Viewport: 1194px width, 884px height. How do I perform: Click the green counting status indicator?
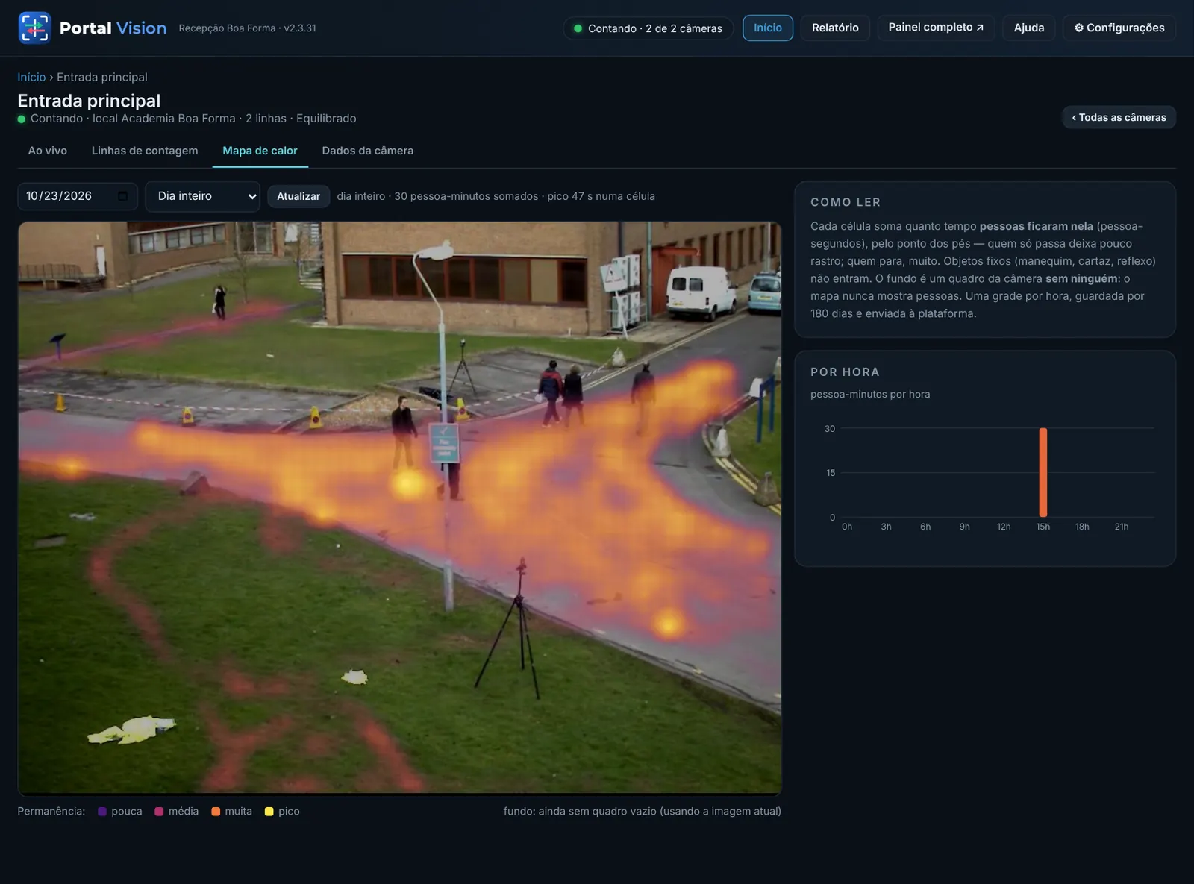pos(578,28)
